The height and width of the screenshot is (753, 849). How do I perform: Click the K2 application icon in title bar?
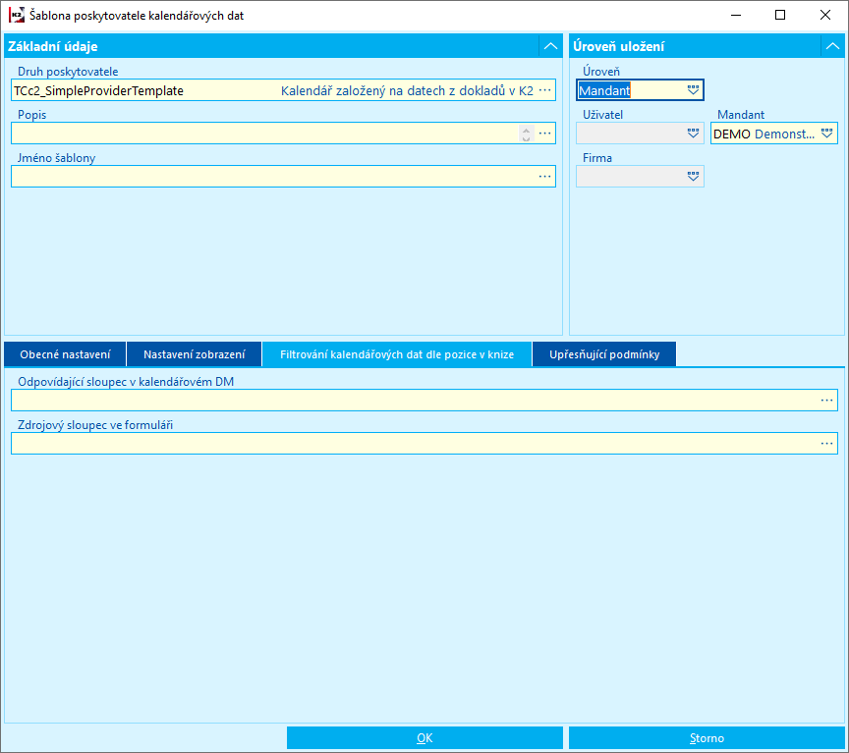17,15
